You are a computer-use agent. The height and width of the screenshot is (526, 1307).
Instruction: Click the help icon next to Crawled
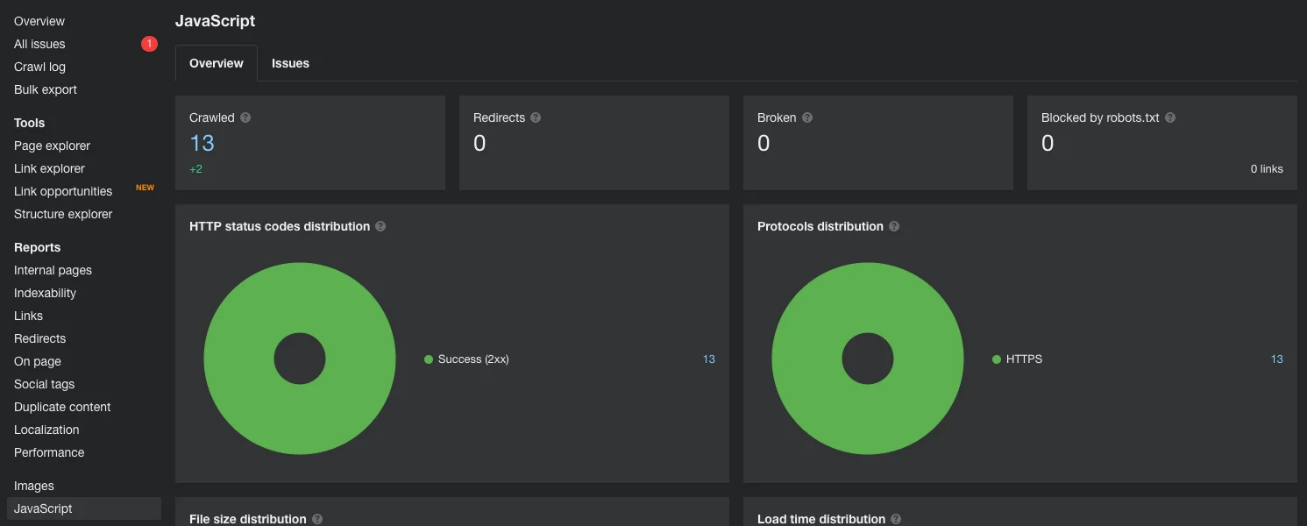[x=245, y=117]
